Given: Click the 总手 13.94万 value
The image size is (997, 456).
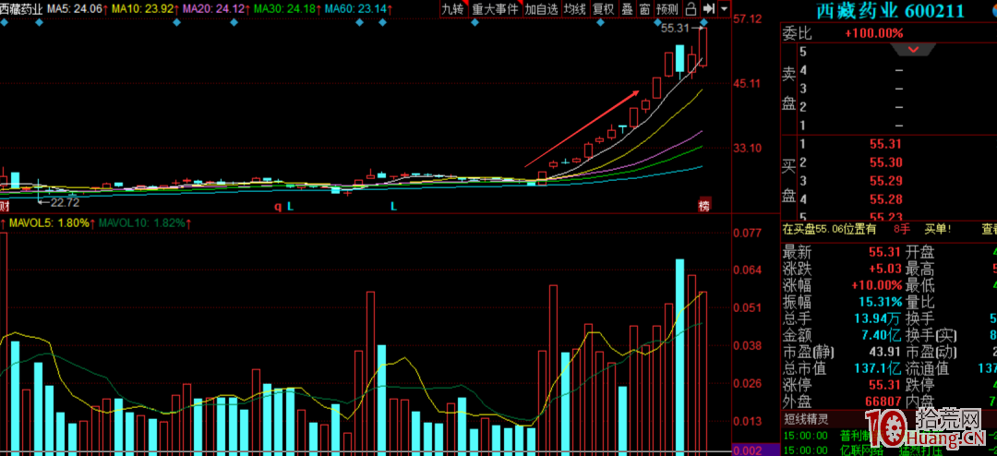Looking at the screenshot, I should pos(877,318).
